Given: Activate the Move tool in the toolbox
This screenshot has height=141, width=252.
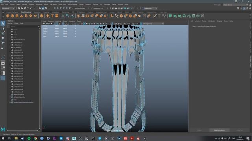Looking at the screenshot, I should [3, 38].
